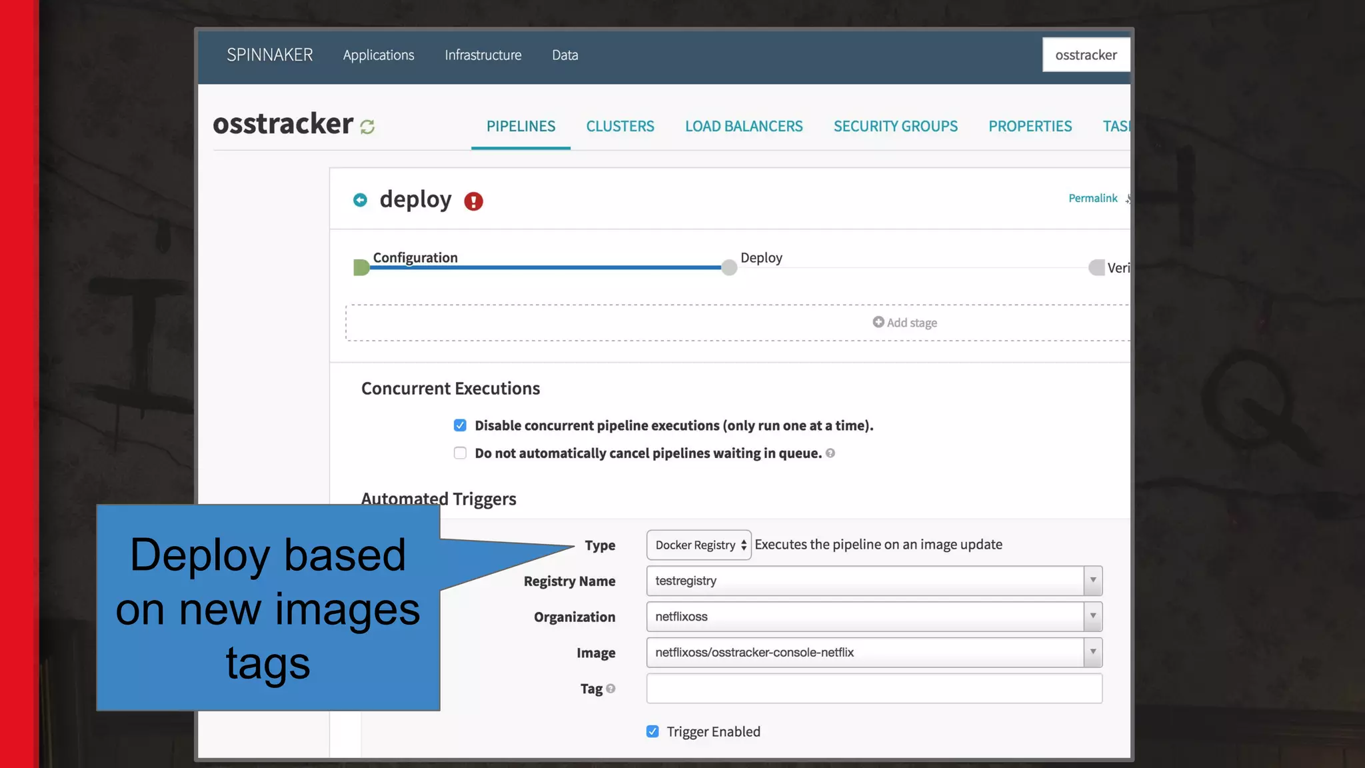Viewport: 1365px width, 768px height.
Task: Toggle the Trigger Enabled checkbox
Action: click(x=653, y=731)
